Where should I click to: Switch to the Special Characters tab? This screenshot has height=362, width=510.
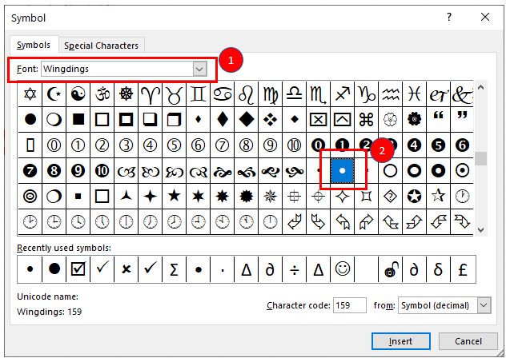pos(101,46)
